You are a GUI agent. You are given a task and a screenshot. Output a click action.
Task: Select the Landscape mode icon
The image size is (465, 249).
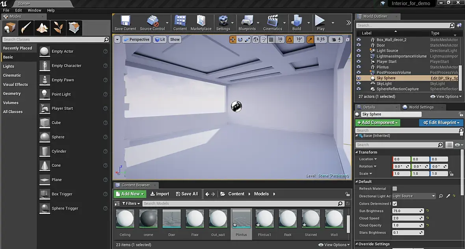[x=42, y=28]
